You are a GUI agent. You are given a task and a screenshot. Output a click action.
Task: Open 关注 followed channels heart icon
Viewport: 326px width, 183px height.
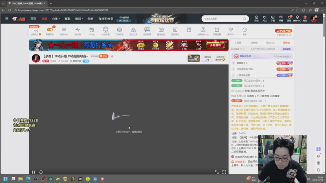(264, 19)
